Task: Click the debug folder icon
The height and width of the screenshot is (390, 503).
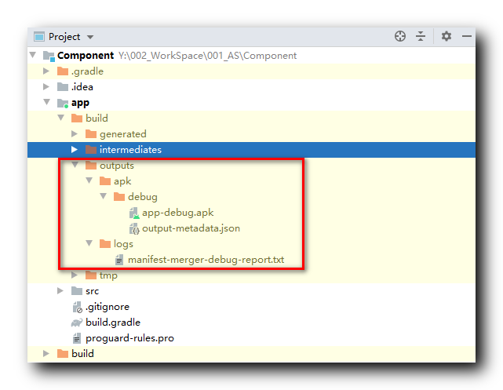Action: pos(119,197)
